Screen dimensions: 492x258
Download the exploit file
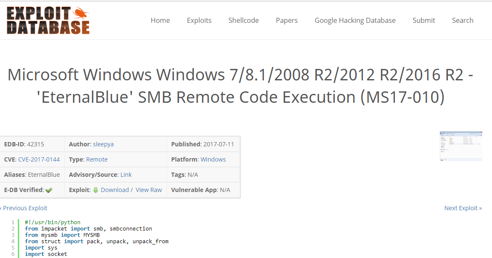click(x=115, y=190)
